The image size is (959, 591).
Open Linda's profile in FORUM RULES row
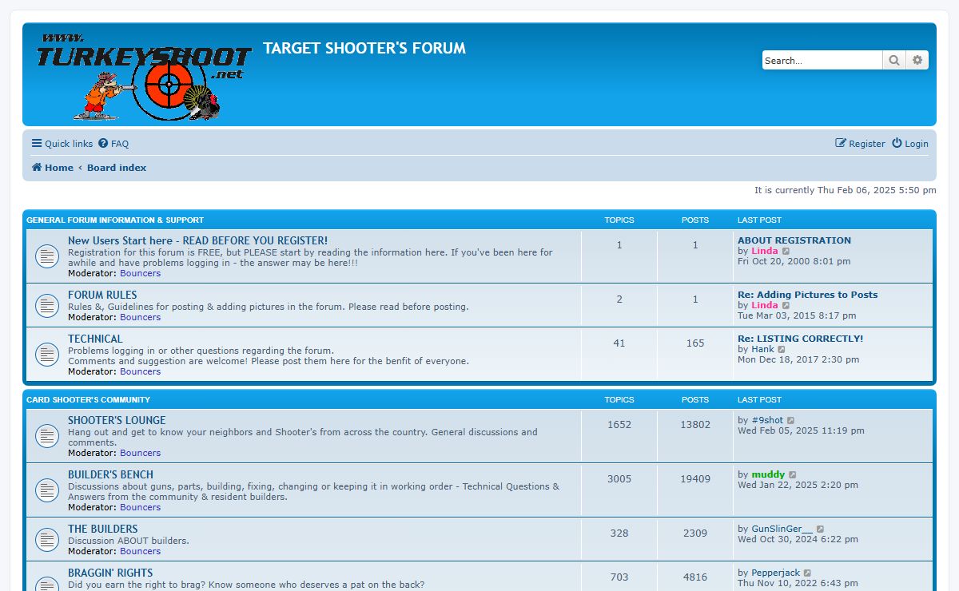765,305
